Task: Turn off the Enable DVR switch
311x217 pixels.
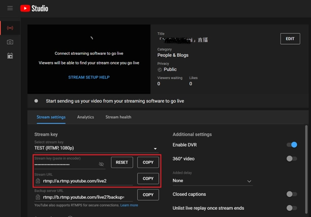Action: coord(292,145)
